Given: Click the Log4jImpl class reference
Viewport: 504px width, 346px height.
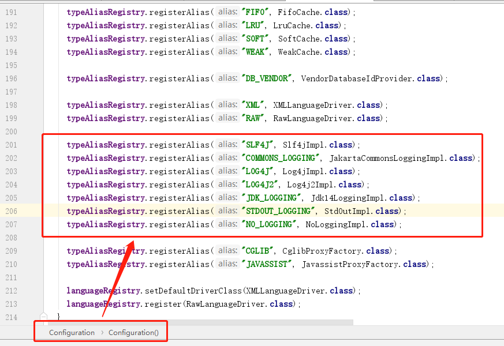Looking at the screenshot, I should click(304, 171).
